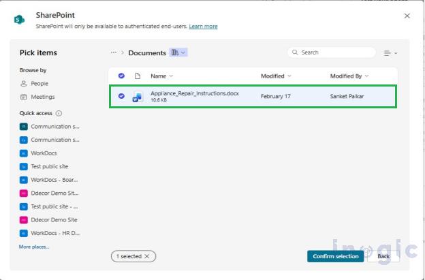
Task: Open second Communication s... site with blue icon
Action: click(x=50, y=140)
